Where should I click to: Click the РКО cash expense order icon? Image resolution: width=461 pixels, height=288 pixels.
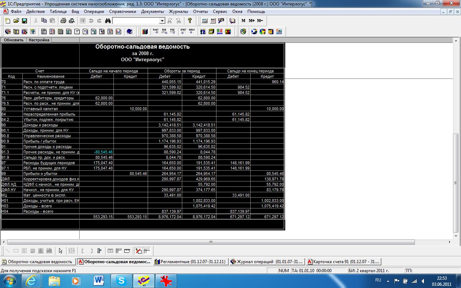point(173,31)
